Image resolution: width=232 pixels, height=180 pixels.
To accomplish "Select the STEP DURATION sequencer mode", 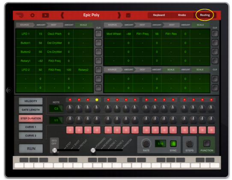I will 31,119.
